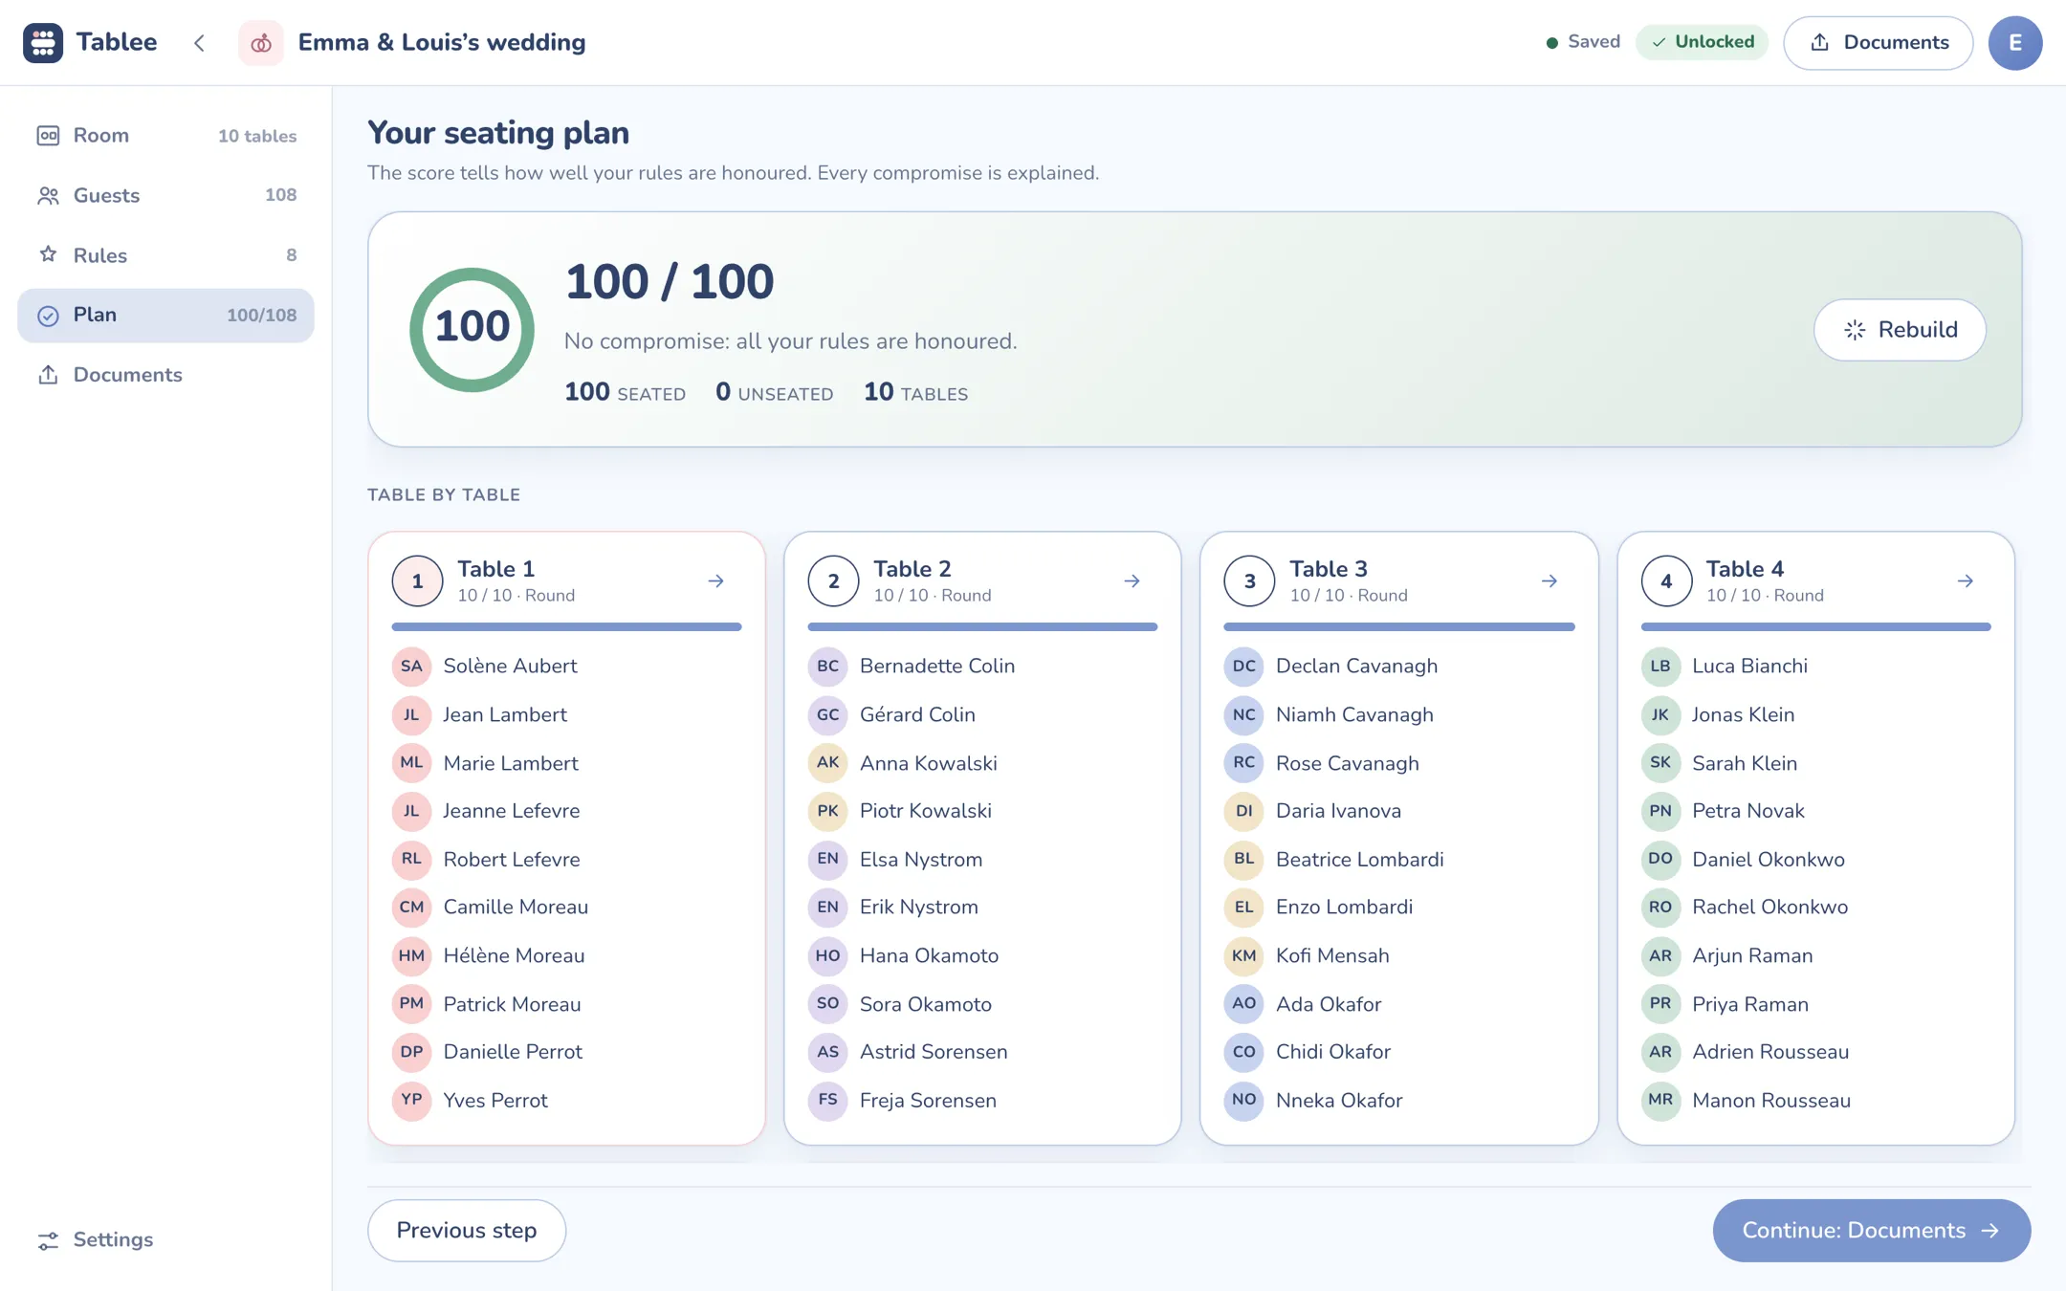Click the SA avatar for Solène Aubert
2066x1291 pixels.
click(x=411, y=666)
